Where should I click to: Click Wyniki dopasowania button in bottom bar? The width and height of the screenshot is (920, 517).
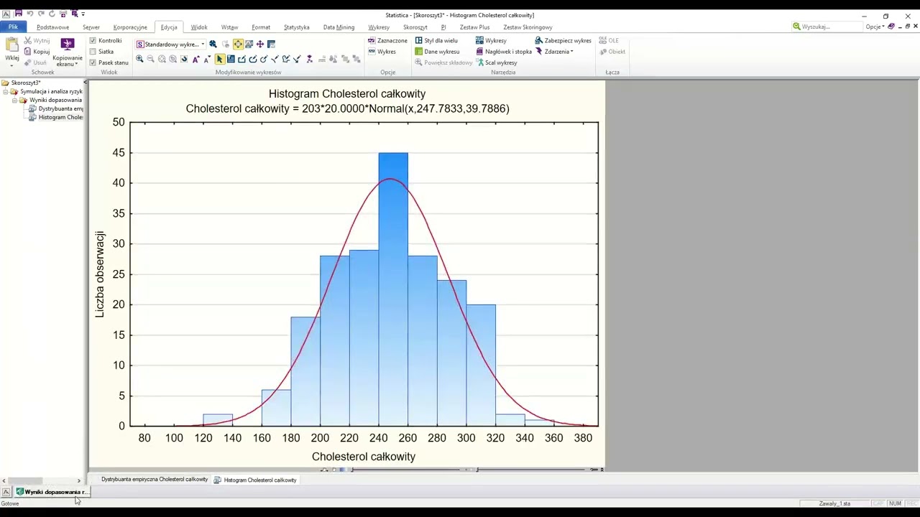[x=51, y=492]
